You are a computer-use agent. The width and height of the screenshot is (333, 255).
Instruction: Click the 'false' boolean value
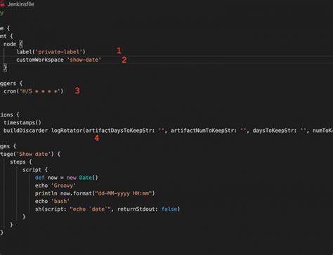[x=169, y=209]
